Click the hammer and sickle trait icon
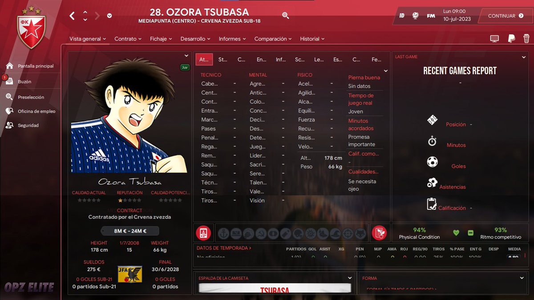This screenshot has height=300, width=534. tap(261, 232)
